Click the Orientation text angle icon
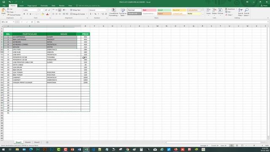This screenshot has height=152, width=270. point(64,10)
